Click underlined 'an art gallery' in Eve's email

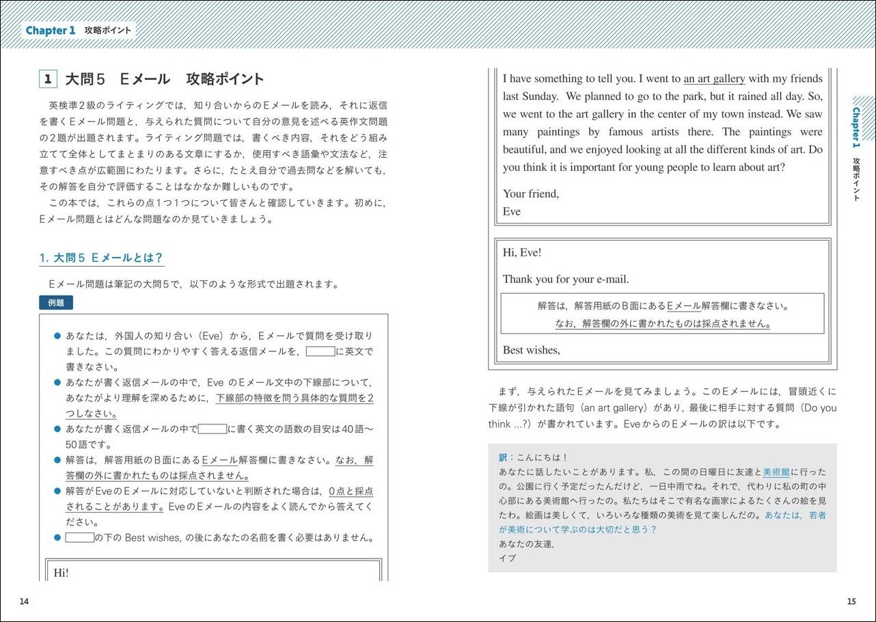coord(714,79)
